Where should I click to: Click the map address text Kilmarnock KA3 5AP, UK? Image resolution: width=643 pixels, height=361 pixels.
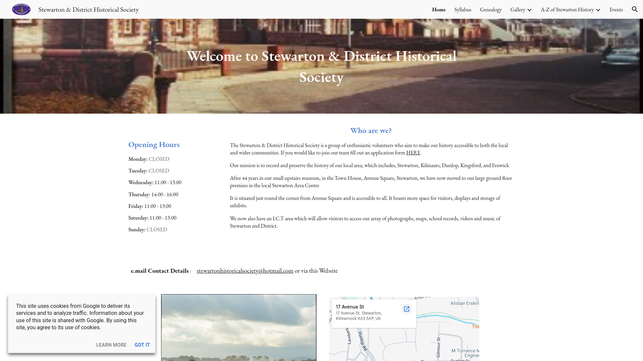pyautogui.click(x=358, y=319)
